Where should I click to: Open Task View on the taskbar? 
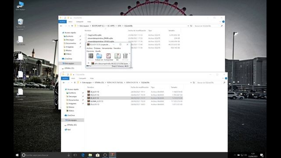tap(75, 155)
